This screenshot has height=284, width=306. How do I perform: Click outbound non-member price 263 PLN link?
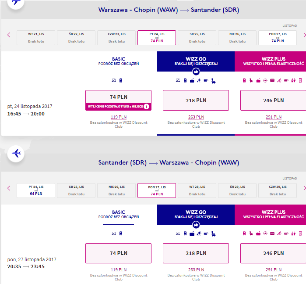[196, 117]
